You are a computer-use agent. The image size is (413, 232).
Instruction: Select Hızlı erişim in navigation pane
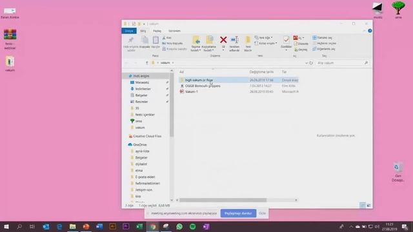tap(141, 76)
